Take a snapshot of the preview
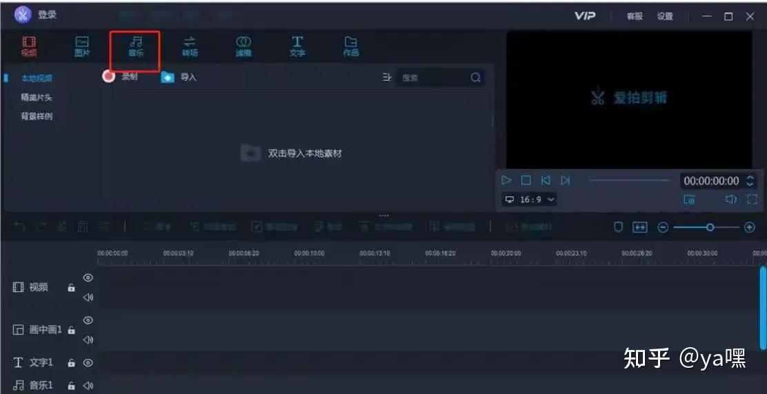 689,199
